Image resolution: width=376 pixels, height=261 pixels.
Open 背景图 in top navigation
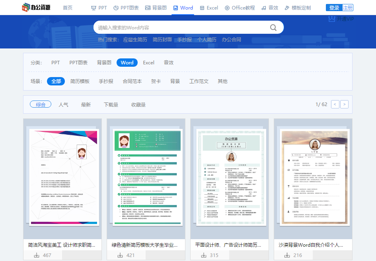[x=156, y=8]
